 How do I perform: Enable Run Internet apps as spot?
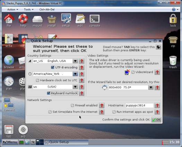point(114,112)
